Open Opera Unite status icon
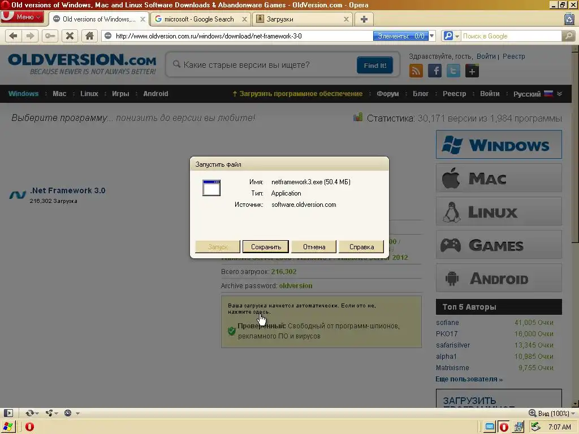The image size is (579, 434). [x=51, y=413]
